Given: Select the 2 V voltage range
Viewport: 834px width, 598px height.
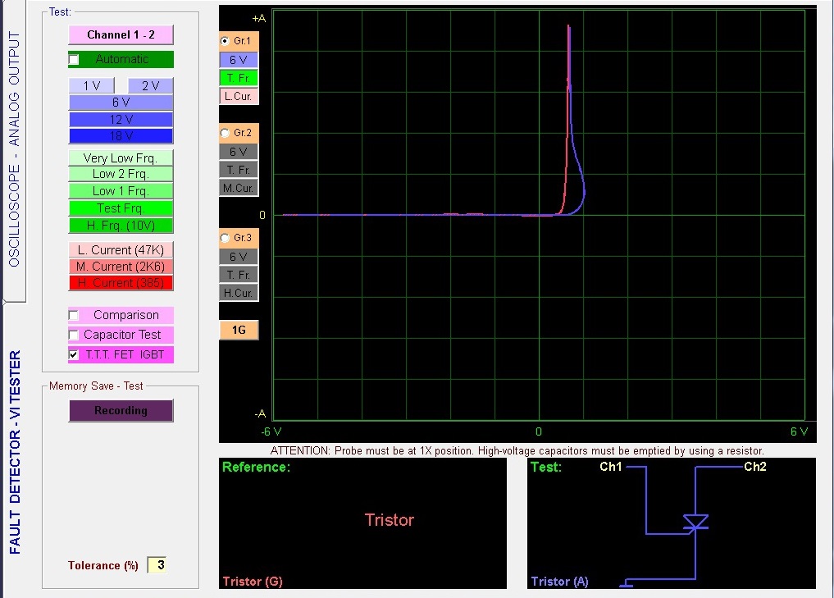Looking at the screenshot, I should click(150, 86).
